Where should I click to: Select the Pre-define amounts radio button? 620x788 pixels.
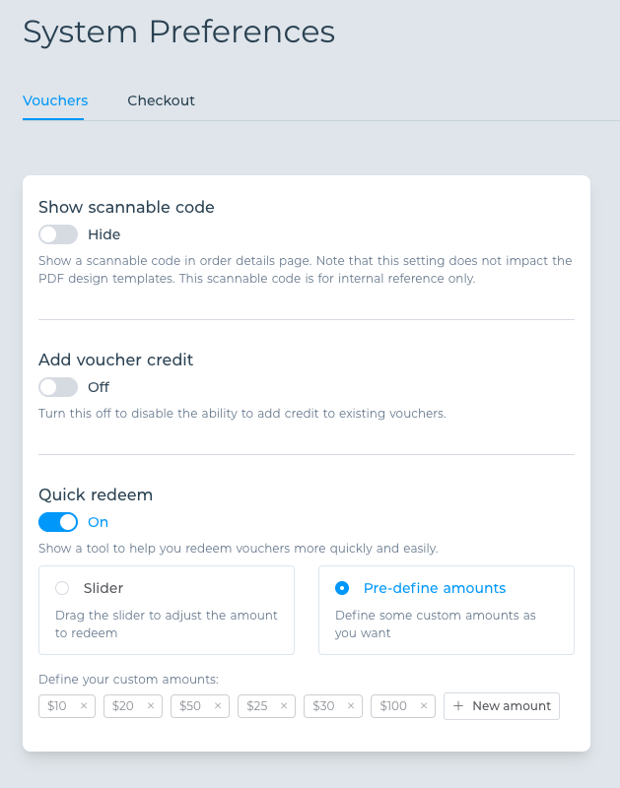click(342, 588)
